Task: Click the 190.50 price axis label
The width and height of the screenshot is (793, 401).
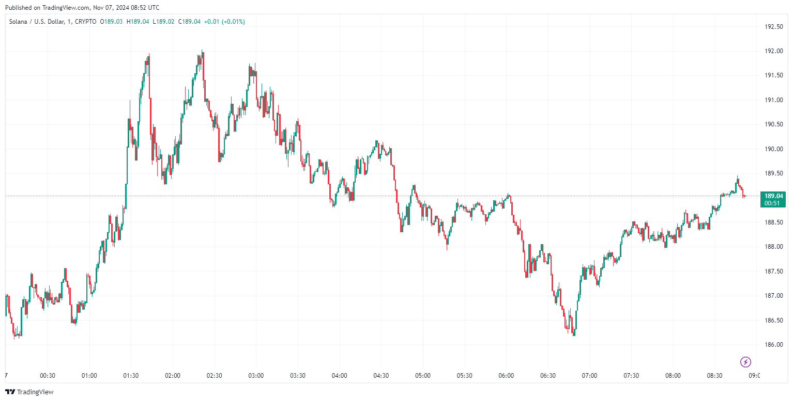Action: pyautogui.click(x=774, y=124)
